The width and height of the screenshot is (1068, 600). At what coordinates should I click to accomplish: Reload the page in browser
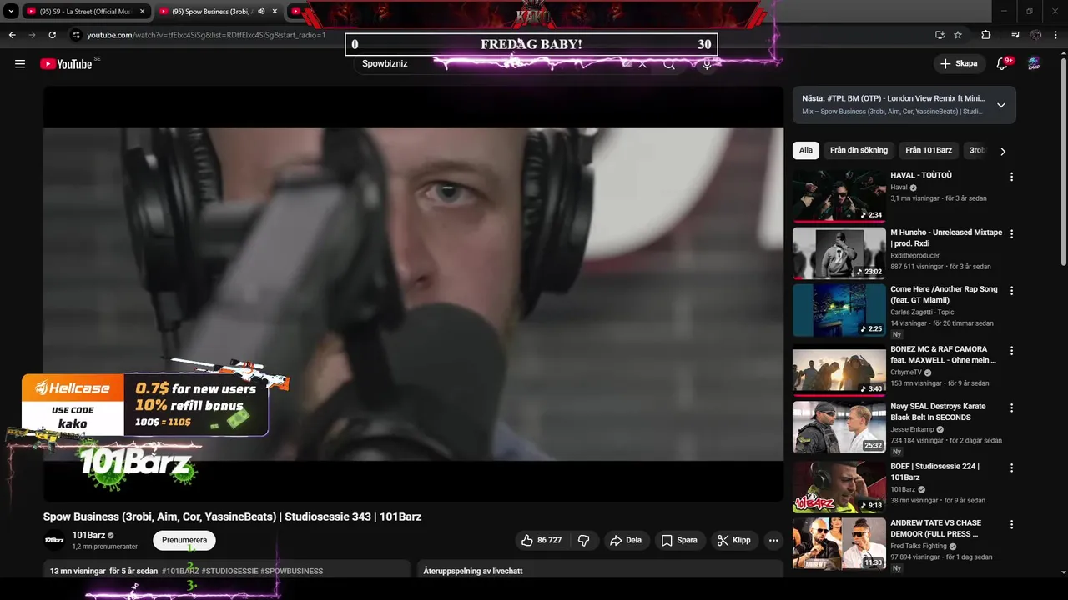click(52, 35)
